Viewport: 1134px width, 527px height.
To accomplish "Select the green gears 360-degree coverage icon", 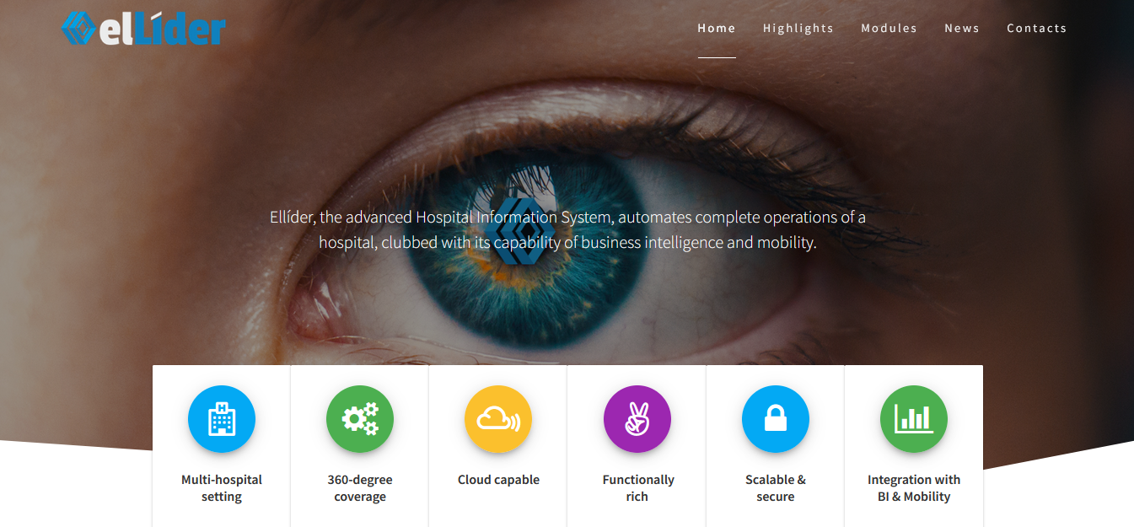I will (360, 419).
